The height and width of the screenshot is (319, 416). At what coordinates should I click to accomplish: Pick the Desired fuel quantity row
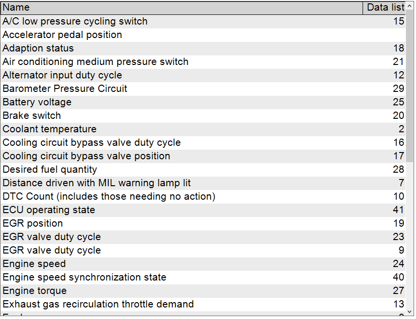[x=50, y=169]
